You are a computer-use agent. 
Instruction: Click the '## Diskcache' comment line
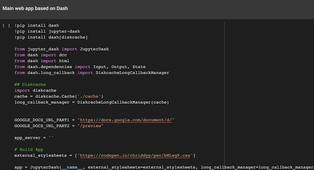[30, 85]
